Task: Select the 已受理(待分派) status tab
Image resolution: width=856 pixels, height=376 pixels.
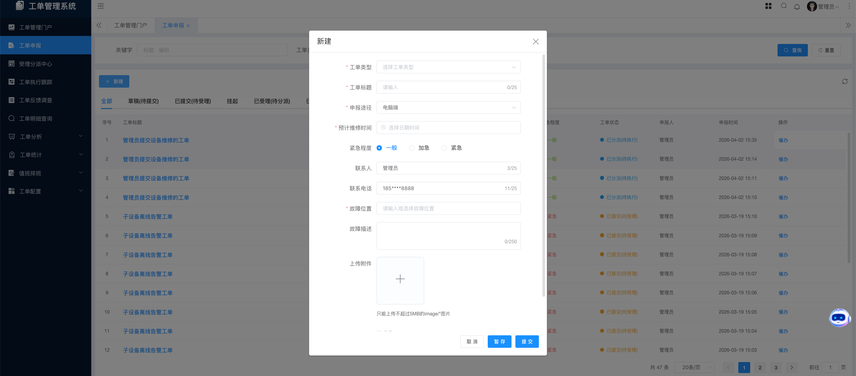Action: click(272, 101)
